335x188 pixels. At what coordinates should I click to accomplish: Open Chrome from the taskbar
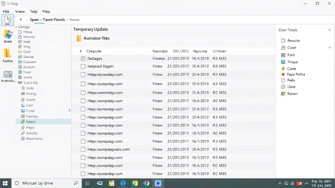click(146, 183)
